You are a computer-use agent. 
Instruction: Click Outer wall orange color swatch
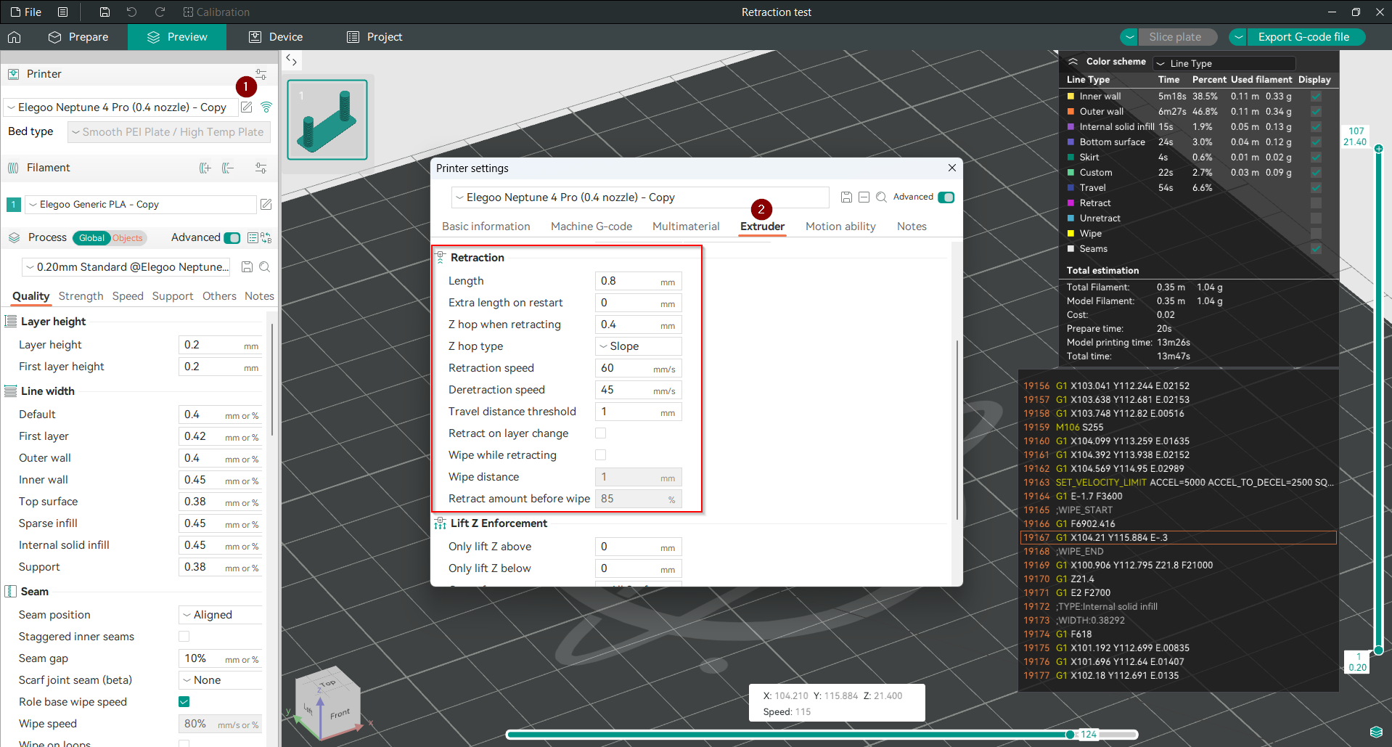[1070, 111]
